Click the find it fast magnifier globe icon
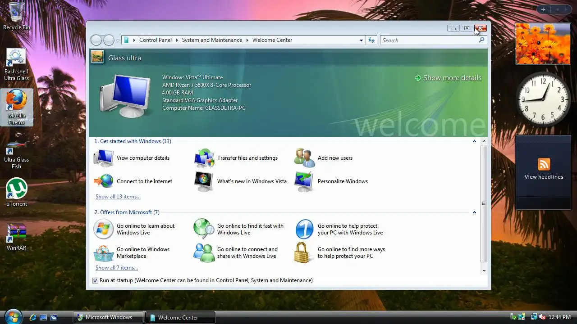 (204, 229)
